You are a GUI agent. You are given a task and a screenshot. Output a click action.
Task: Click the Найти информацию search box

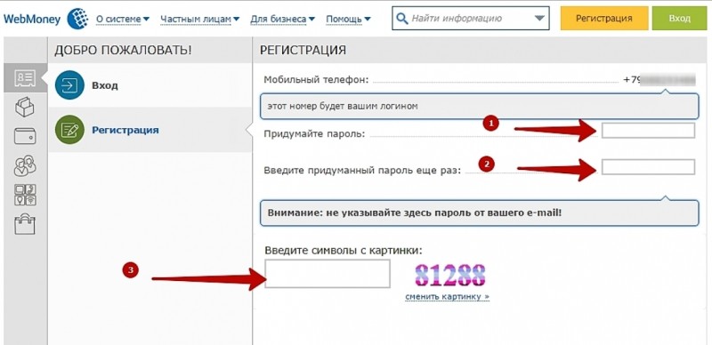[471, 18]
